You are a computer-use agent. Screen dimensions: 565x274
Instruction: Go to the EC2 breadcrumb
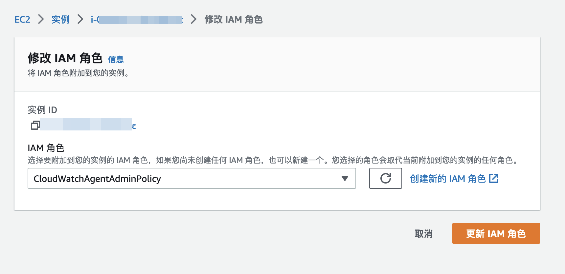(x=22, y=19)
